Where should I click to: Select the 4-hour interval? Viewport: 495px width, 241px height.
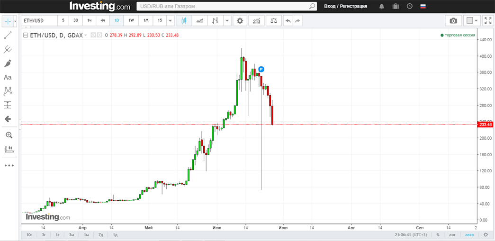point(102,21)
